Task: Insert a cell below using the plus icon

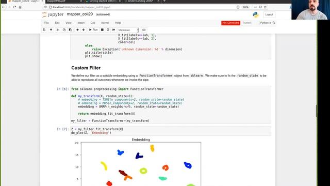Action: point(51,30)
